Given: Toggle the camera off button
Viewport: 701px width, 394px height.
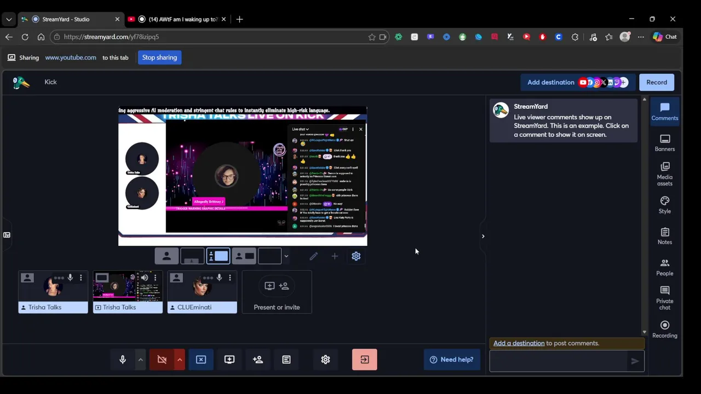Looking at the screenshot, I should [x=162, y=360].
